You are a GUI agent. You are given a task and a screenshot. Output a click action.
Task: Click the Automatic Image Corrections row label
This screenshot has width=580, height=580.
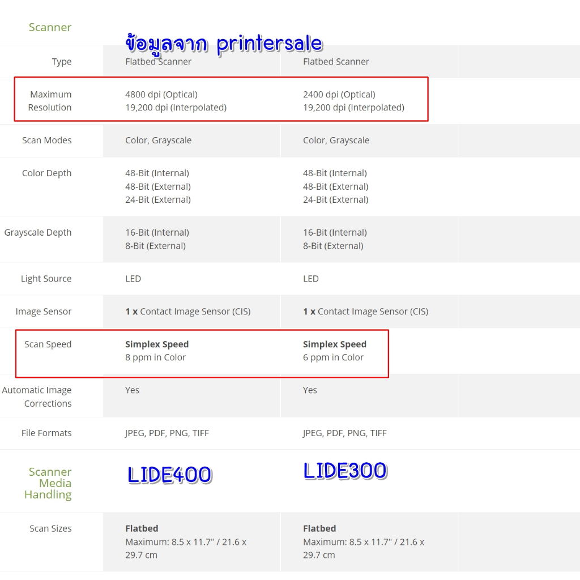[x=37, y=396]
